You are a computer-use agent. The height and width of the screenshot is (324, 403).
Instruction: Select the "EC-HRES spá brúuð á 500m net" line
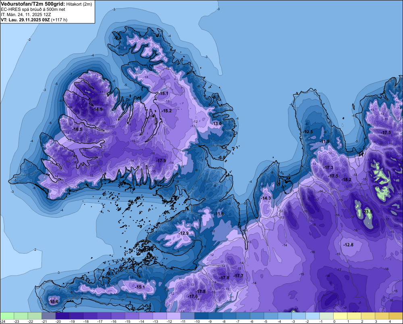[x=33, y=10]
